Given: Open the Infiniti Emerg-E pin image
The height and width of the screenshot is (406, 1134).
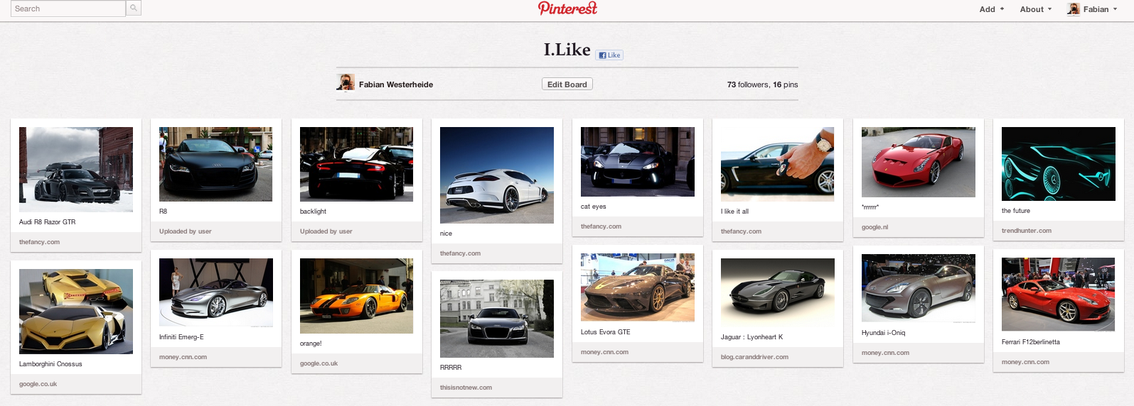Looking at the screenshot, I should [x=216, y=292].
